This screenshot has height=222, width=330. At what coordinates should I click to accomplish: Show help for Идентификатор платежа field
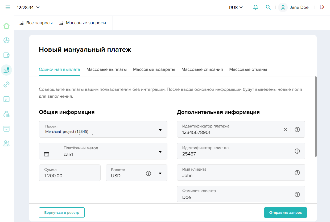[x=297, y=130]
